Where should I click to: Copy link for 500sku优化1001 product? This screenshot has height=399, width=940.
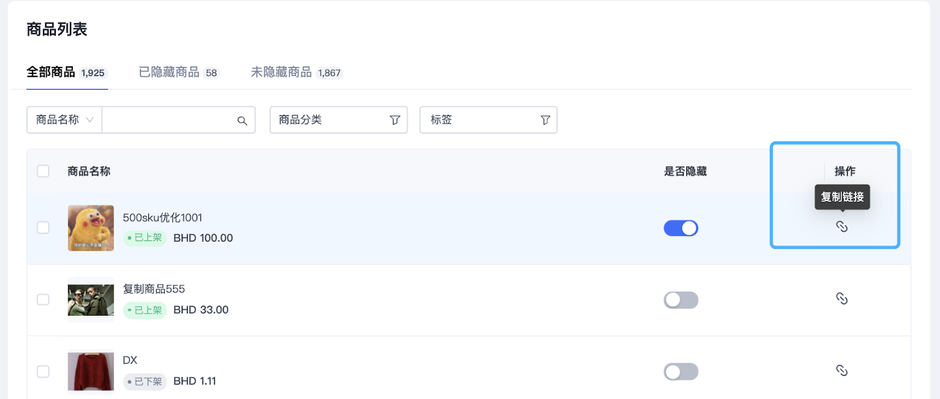(841, 226)
